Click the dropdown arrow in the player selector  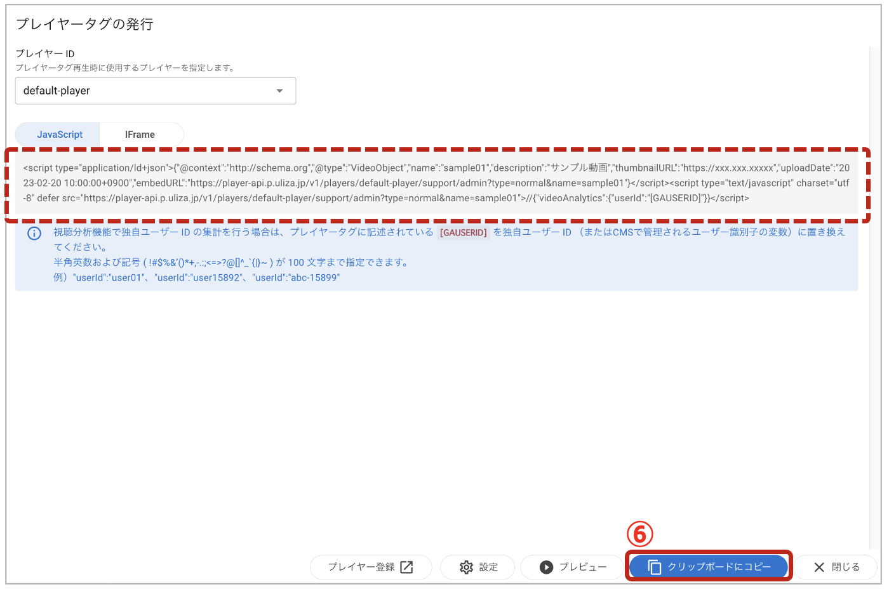pos(279,91)
